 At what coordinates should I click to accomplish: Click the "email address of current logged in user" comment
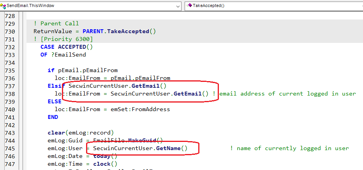[287, 94]
